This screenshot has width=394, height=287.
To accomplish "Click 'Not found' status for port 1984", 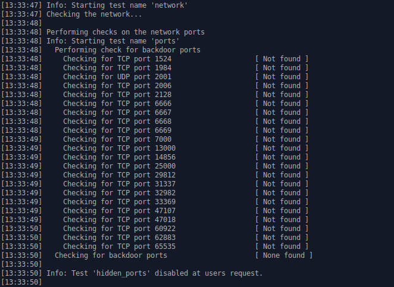I will 282,68.
